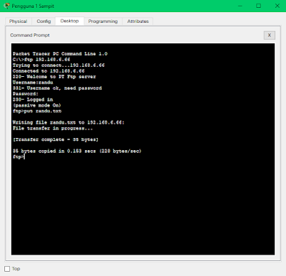Close the Pengguna 1 Sampit window
The width and height of the screenshot is (286, 276).
click(277, 6)
